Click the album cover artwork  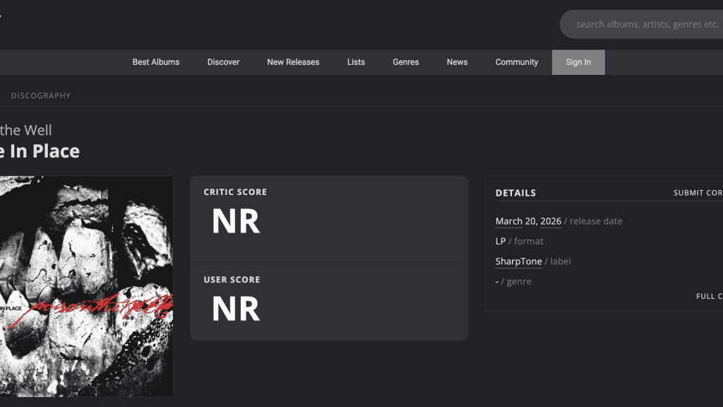(85, 286)
